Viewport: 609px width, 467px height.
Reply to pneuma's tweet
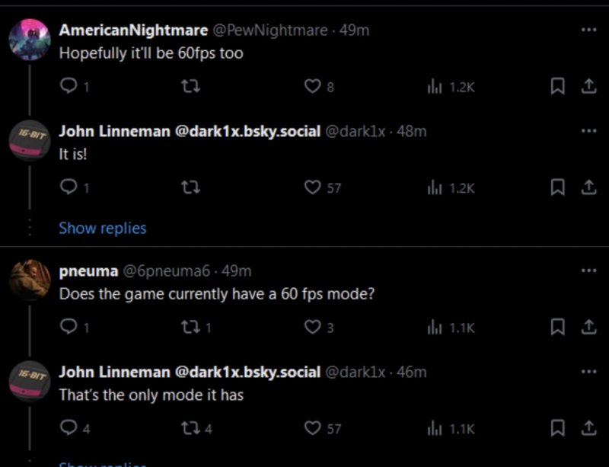pos(67,328)
